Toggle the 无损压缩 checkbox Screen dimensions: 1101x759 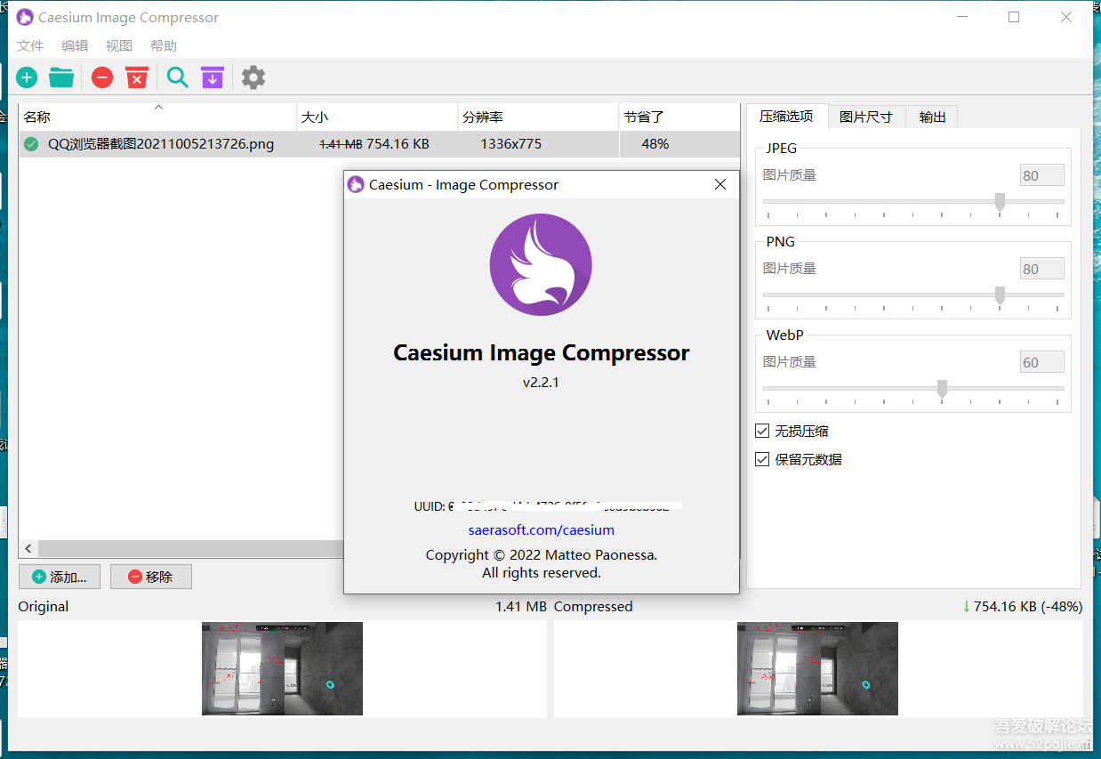click(762, 431)
